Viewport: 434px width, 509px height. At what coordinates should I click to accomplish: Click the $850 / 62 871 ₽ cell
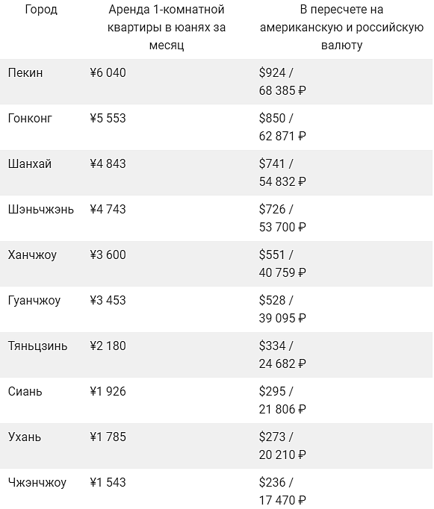click(x=282, y=127)
